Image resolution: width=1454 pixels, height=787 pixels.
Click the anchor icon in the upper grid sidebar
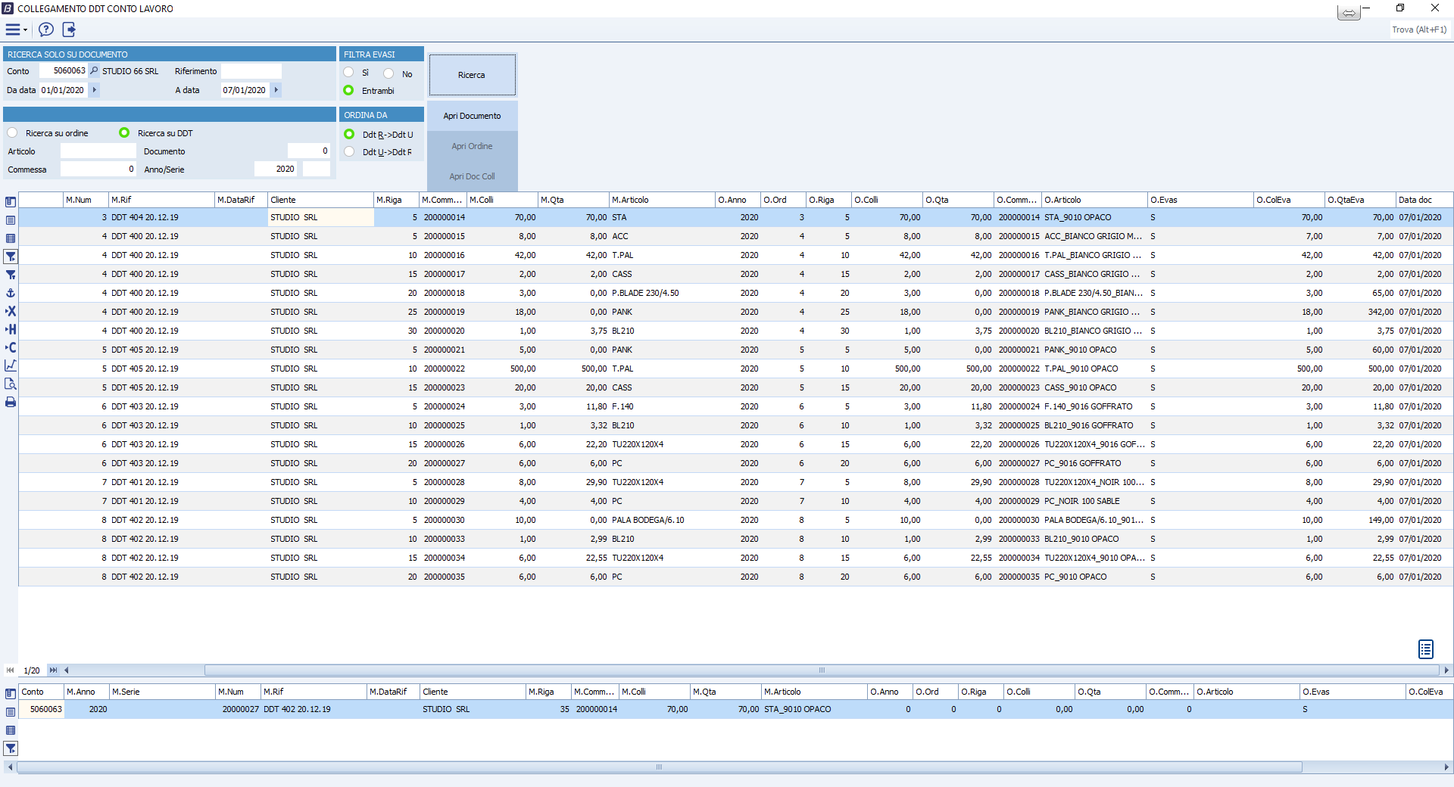click(x=11, y=293)
